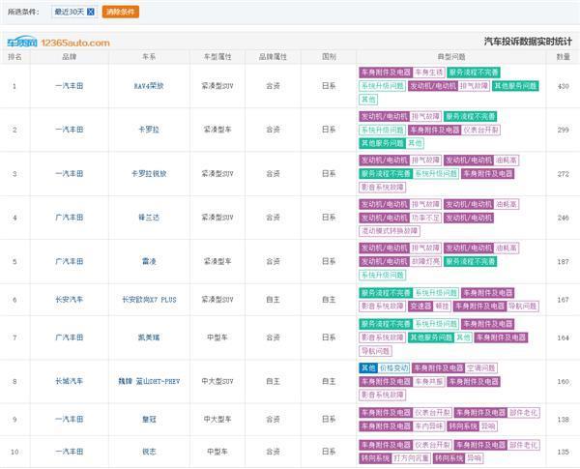Click the 车质网 12365auto.com logo
The height and width of the screenshot is (469, 580).
click(58, 43)
